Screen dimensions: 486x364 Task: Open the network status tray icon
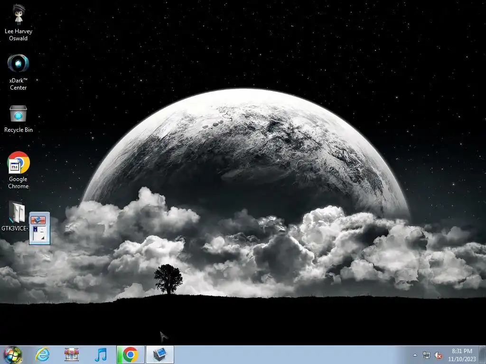tap(427, 355)
